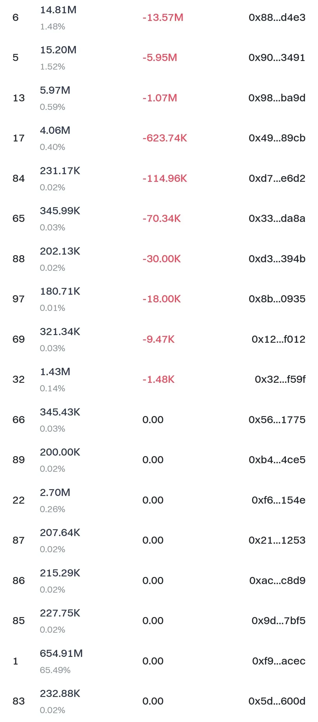The height and width of the screenshot is (722, 318).
Task: View wallet 0xd3...394b
Action: (x=277, y=259)
